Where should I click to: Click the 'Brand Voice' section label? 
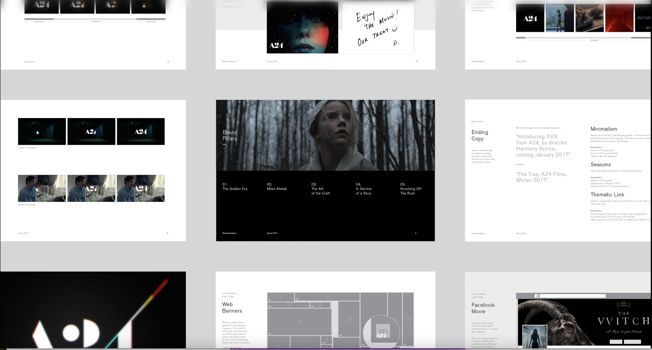477,121
